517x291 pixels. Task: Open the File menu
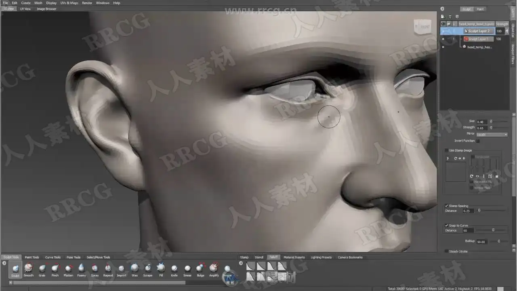click(x=5, y=3)
